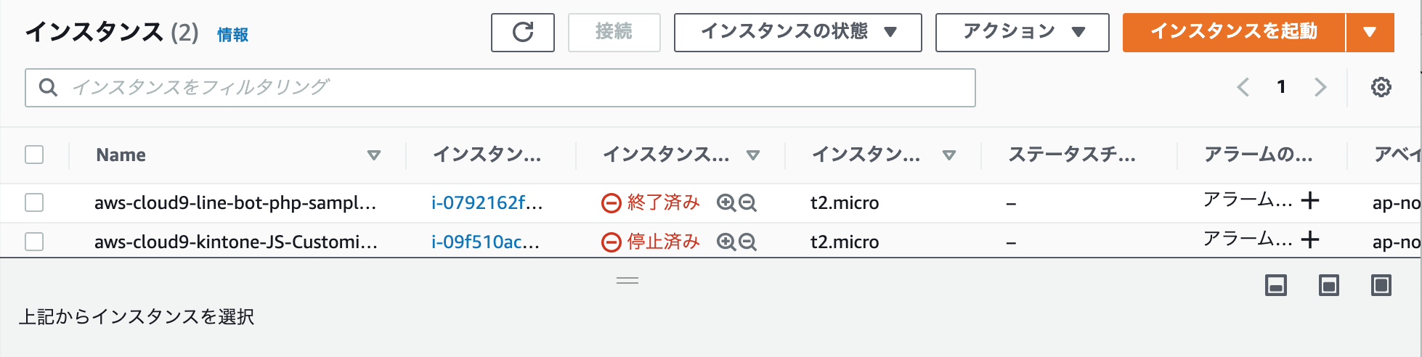Sort by instance state column arrow
Viewport: 1422px width, 357px height.
click(753, 155)
